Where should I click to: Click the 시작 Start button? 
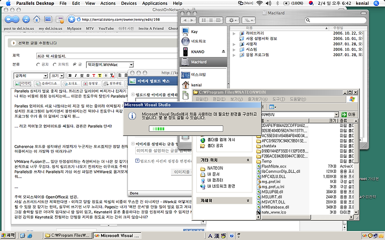pos(8,235)
